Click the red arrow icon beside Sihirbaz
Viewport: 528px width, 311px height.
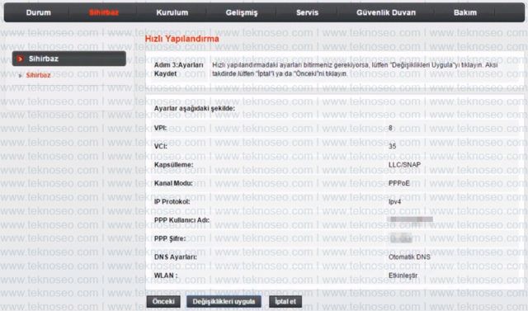point(20,59)
